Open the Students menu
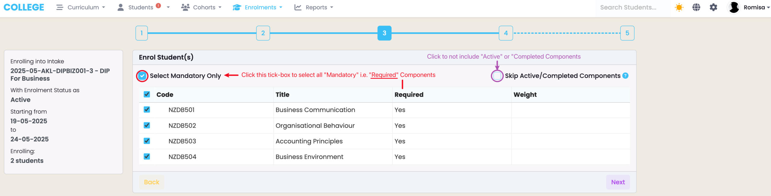 tap(140, 7)
